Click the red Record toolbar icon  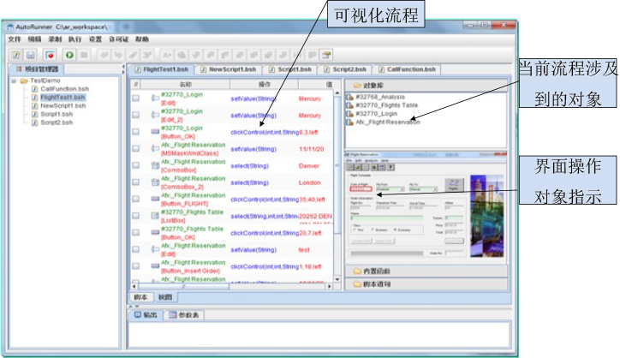point(51,54)
